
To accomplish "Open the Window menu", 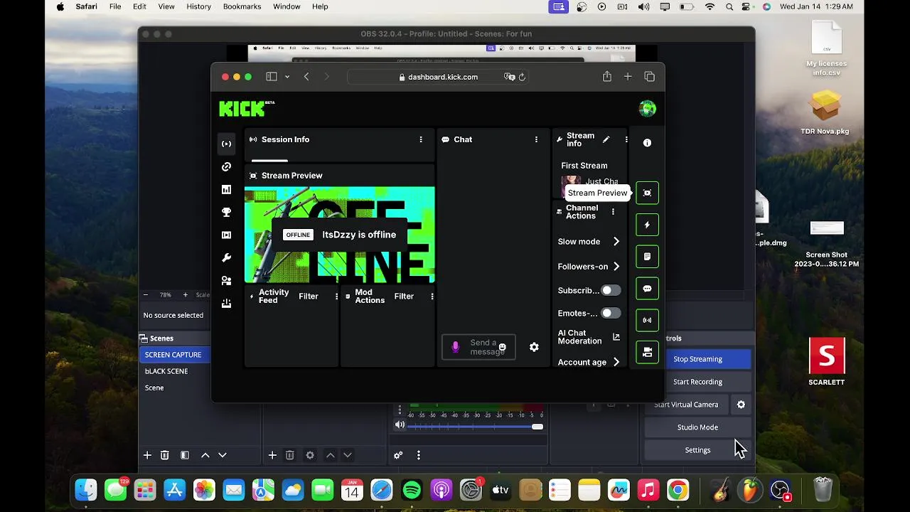I will tap(287, 6).
